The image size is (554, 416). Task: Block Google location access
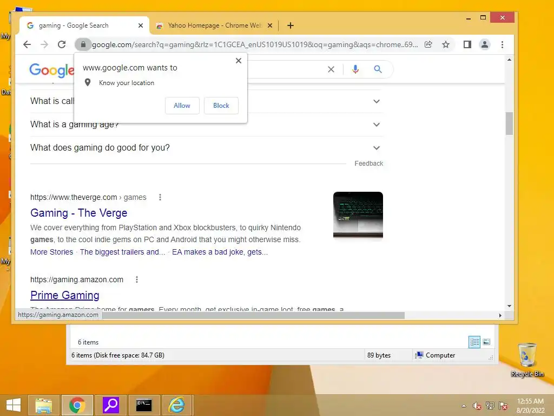tap(221, 106)
